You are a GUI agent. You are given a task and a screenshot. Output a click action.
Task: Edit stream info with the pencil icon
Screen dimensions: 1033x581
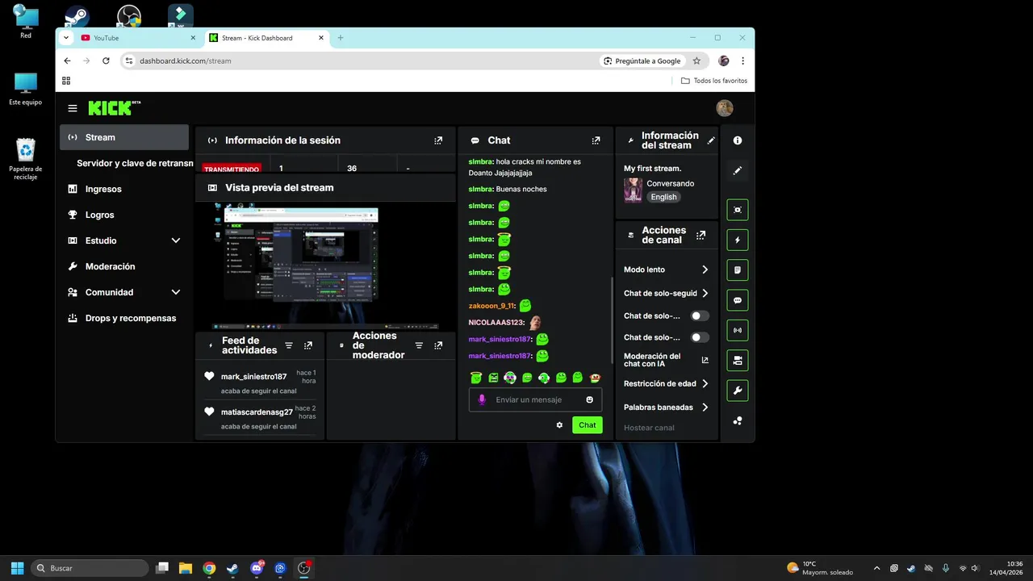(x=711, y=140)
